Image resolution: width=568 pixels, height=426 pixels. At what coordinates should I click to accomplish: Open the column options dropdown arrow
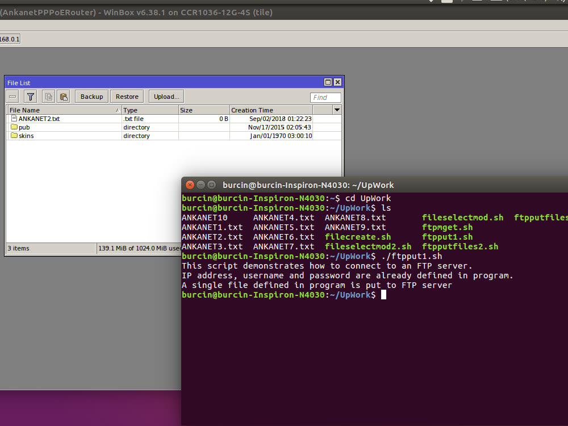(337, 110)
